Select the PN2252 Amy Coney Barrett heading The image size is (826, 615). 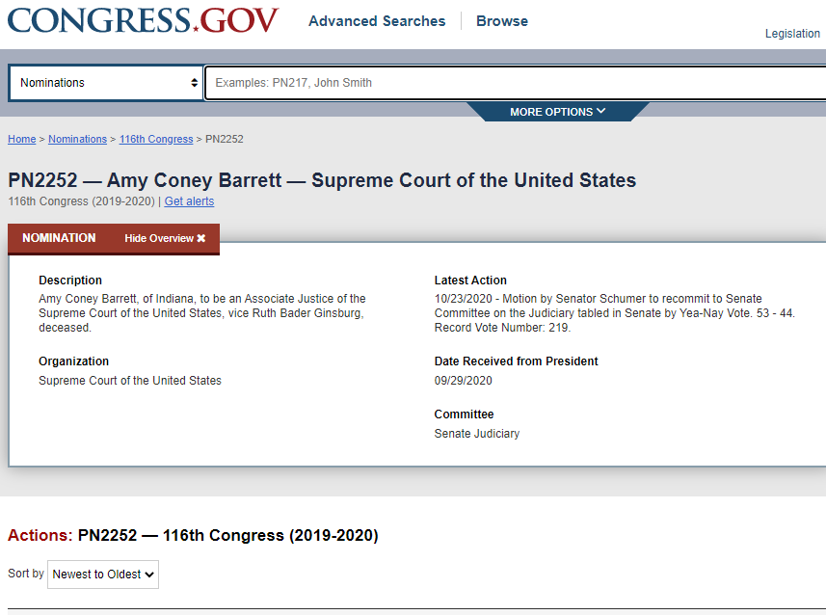322,180
